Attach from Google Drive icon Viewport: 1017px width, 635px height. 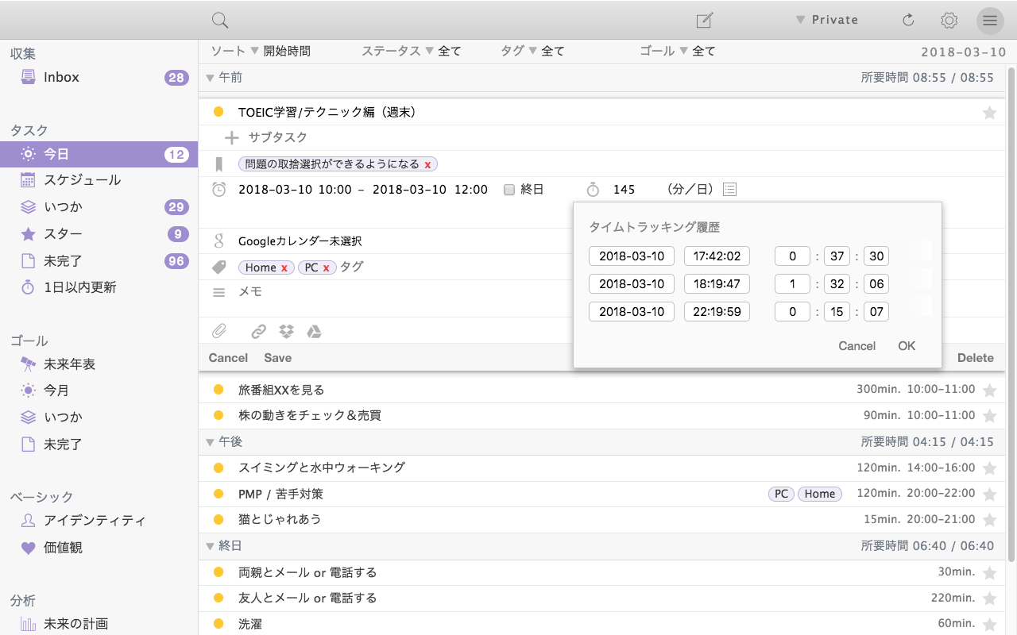point(314,332)
